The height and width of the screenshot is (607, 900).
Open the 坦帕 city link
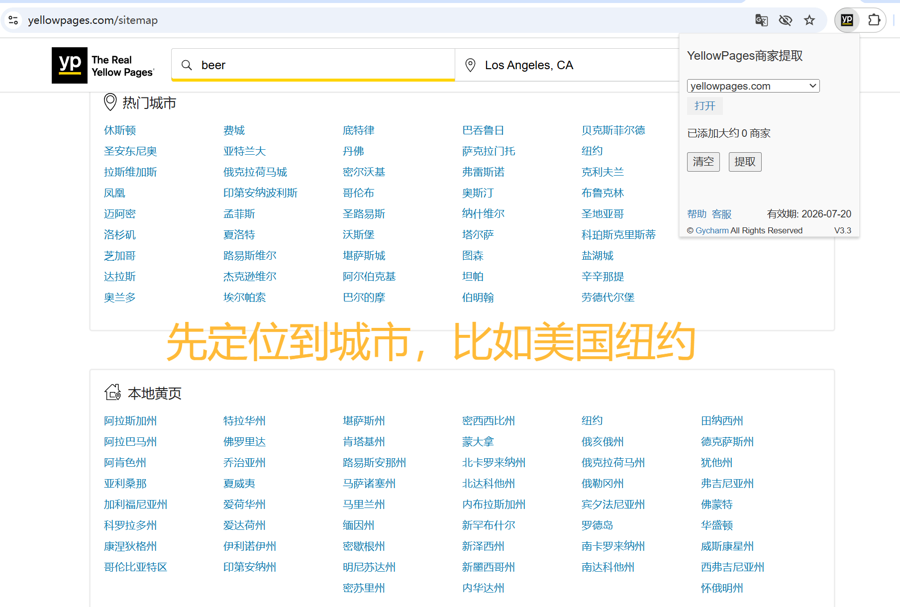pos(473,277)
